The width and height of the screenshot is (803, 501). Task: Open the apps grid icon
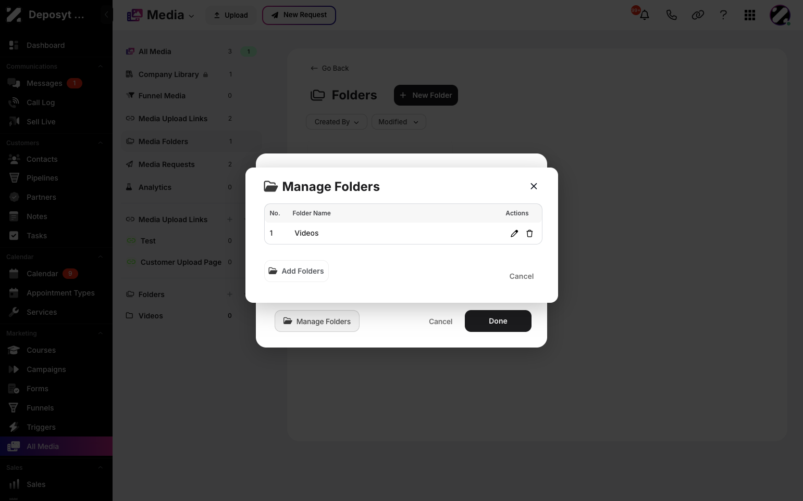point(750,15)
